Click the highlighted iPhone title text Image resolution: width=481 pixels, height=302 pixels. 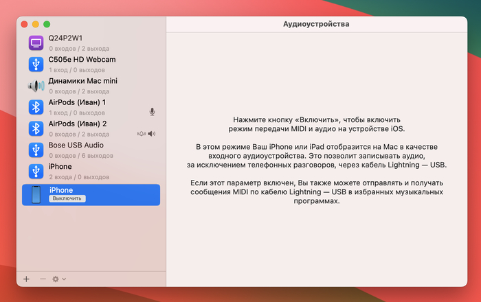(61, 190)
